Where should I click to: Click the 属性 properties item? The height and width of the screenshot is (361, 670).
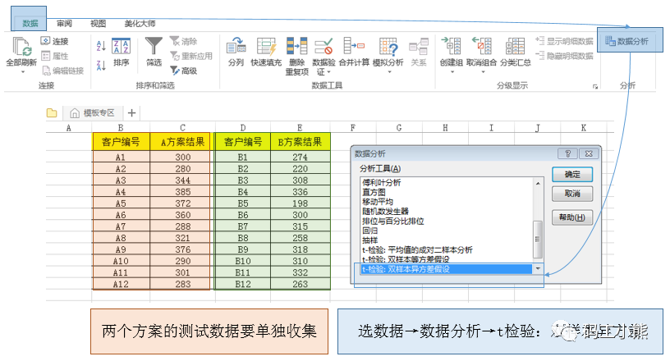55,56
